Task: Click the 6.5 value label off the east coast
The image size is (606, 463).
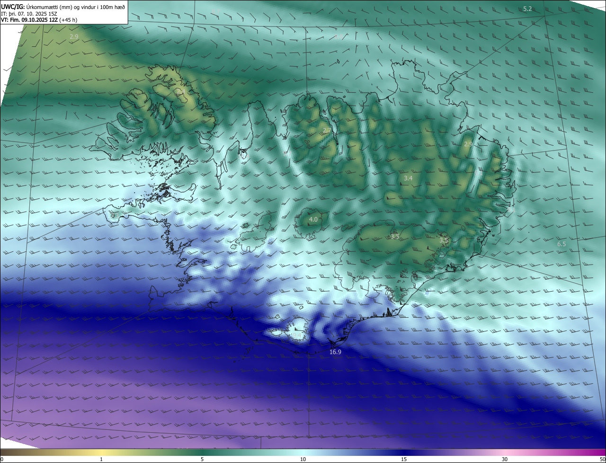Action: tap(561, 244)
